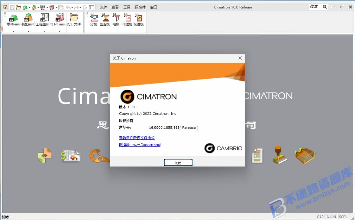355x220 pixels.
Task: Click the orange mask part icon on the home screen
Action: 100,156
